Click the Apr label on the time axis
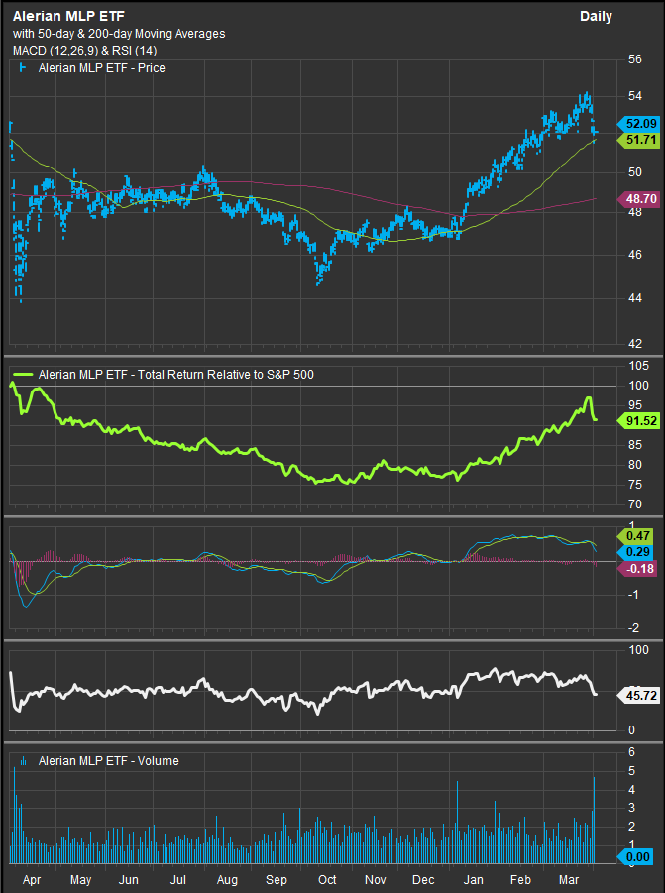 click(31, 879)
